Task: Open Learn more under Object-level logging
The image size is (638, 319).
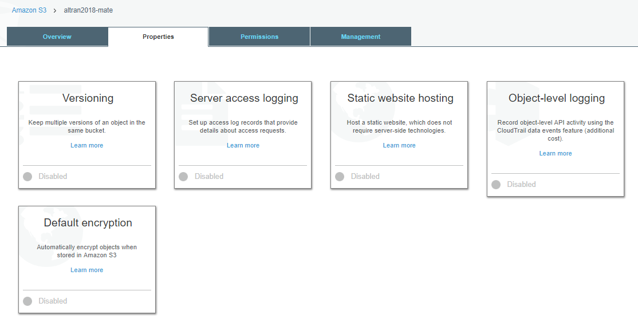Action: click(556, 154)
